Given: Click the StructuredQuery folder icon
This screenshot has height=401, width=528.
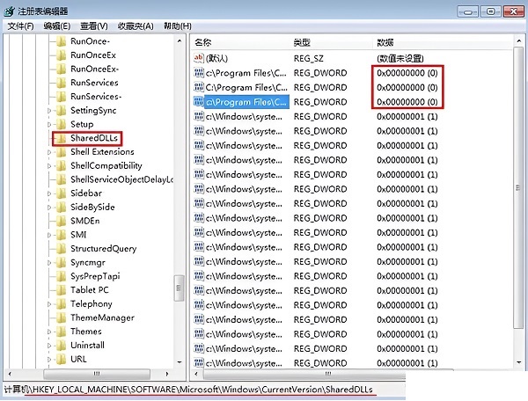Looking at the screenshot, I should (62, 248).
